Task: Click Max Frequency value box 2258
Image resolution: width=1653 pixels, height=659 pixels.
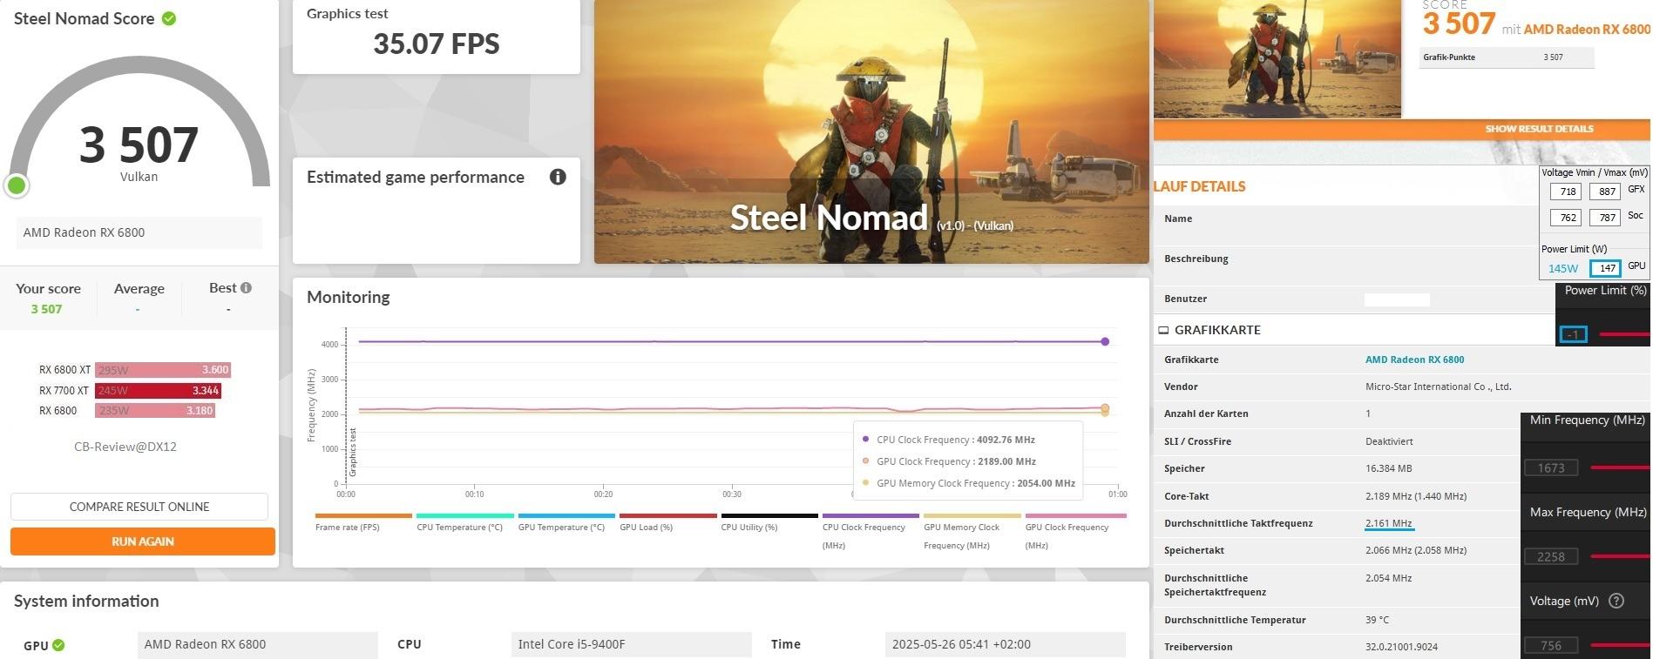Action: point(1551,557)
